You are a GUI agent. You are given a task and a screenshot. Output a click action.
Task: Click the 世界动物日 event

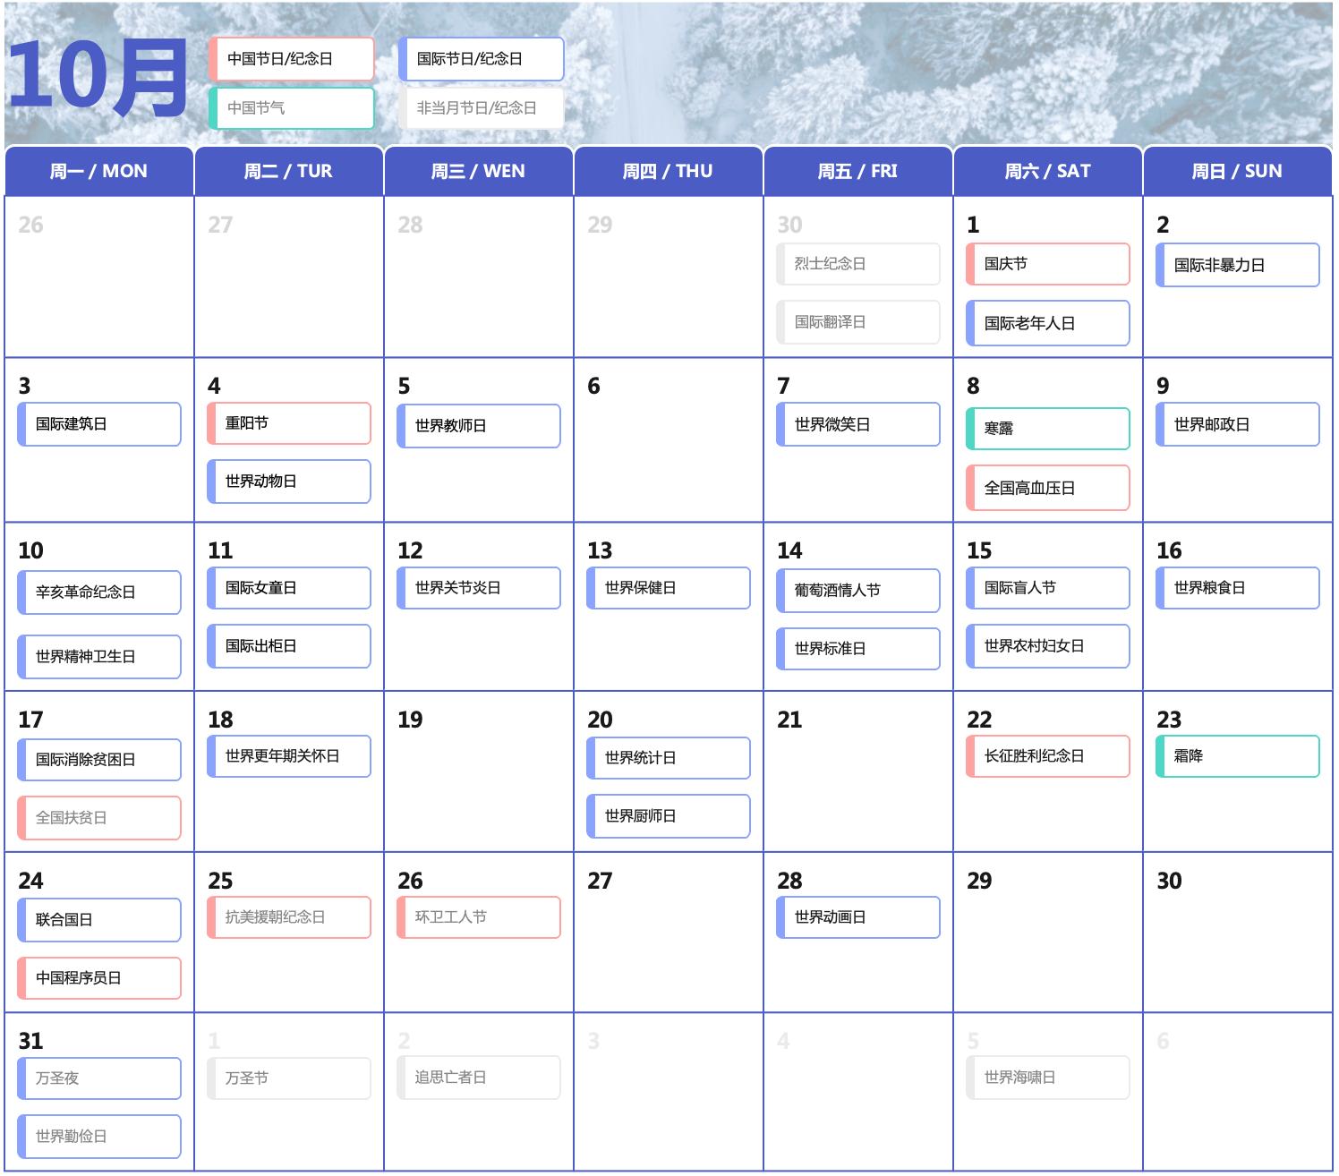[x=289, y=481]
